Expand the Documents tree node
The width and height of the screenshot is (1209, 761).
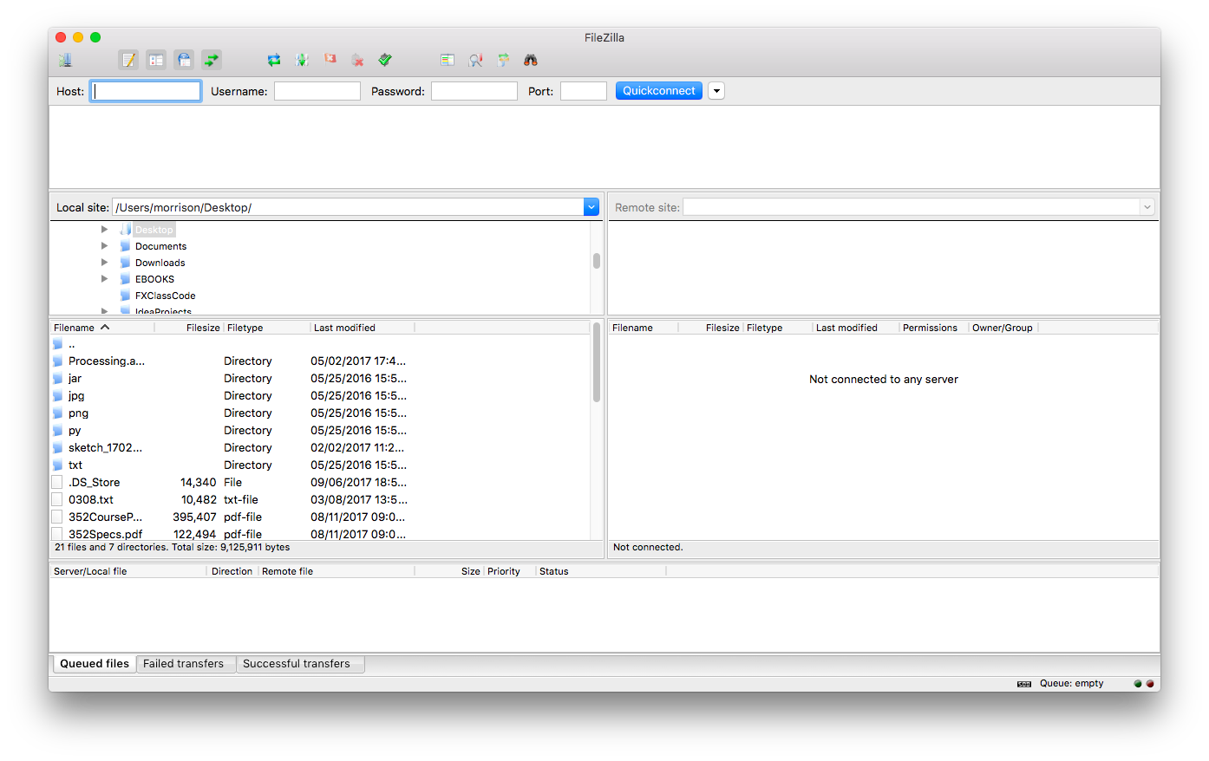[104, 246]
